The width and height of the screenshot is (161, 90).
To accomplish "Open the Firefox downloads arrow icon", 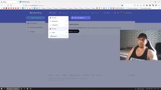I will 138,5.
